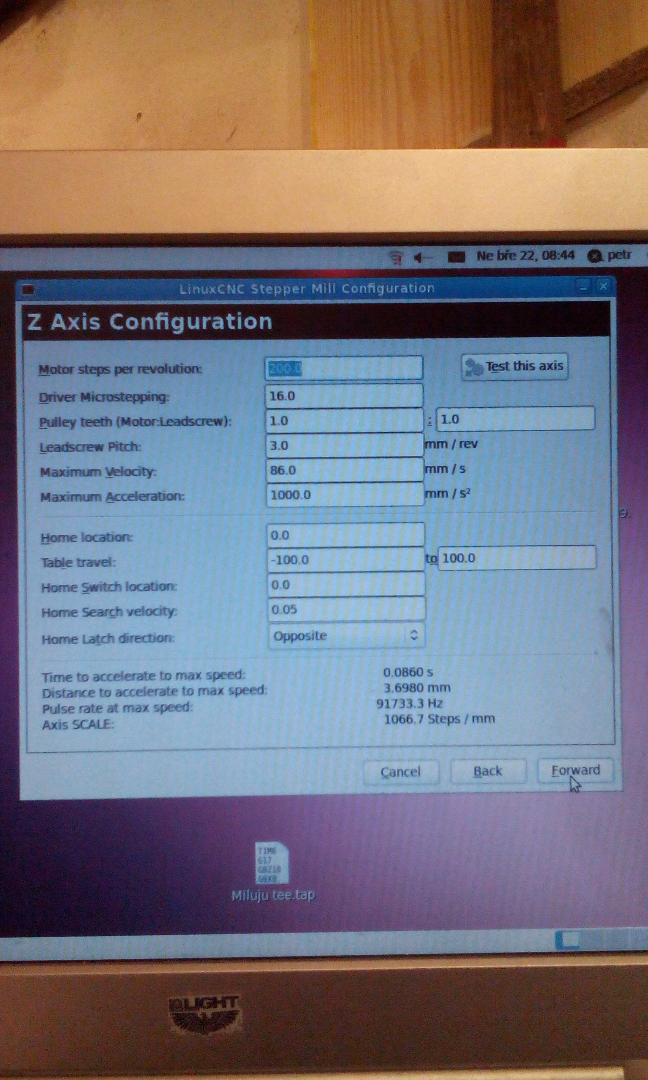This screenshot has width=648, height=1080.
Task: Click the Home Search velocity field
Action: [x=346, y=609]
